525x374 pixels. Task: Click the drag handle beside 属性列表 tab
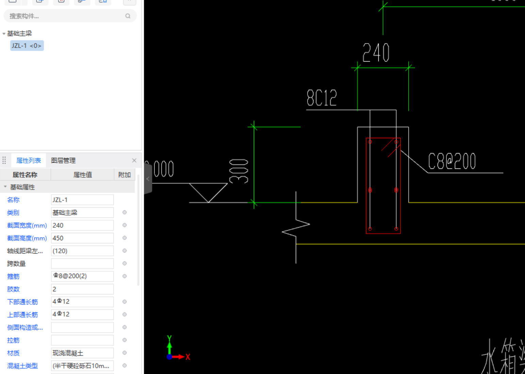point(4,160)
